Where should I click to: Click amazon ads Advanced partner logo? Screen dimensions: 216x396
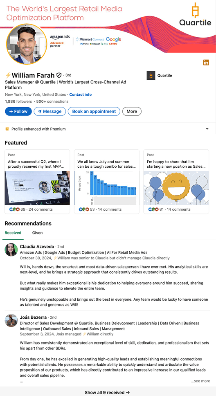pos(60,41)
